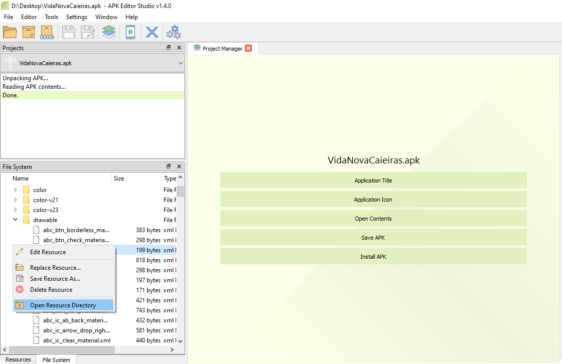
Task: Click the conveyor belt box toolbar icon
Action: (47, 32)
